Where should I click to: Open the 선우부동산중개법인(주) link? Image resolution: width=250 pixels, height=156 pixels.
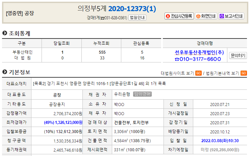[x=199, y=52]
